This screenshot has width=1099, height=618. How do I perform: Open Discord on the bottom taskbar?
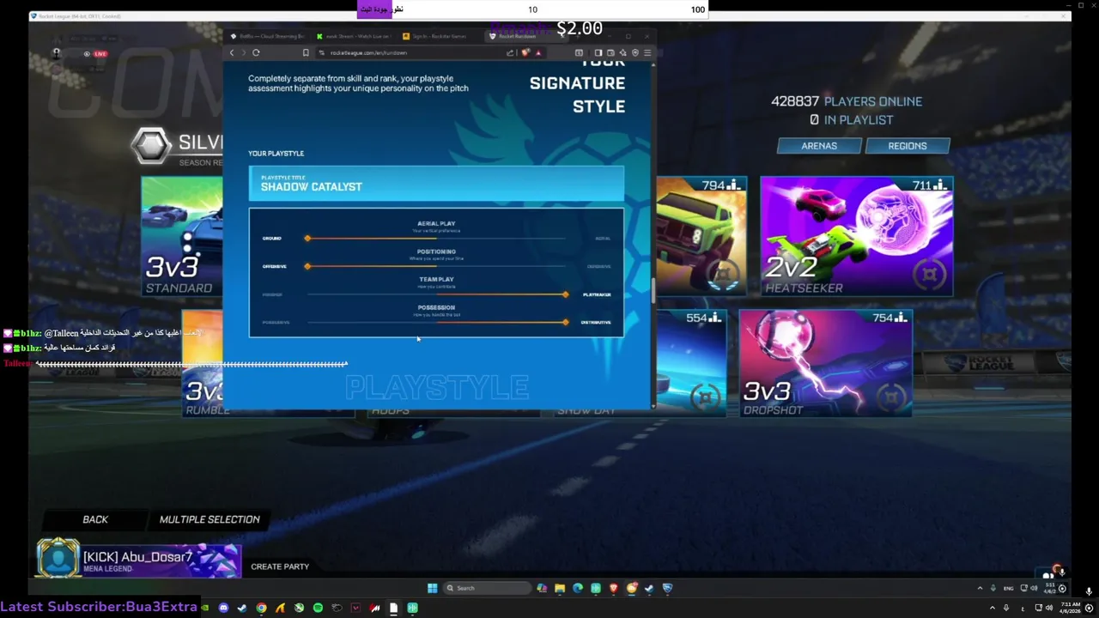pyautogui.click(x=224, y=608)
